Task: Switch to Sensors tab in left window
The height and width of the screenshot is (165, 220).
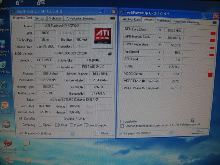Action: pyautogui.click(x=40, y=18)
